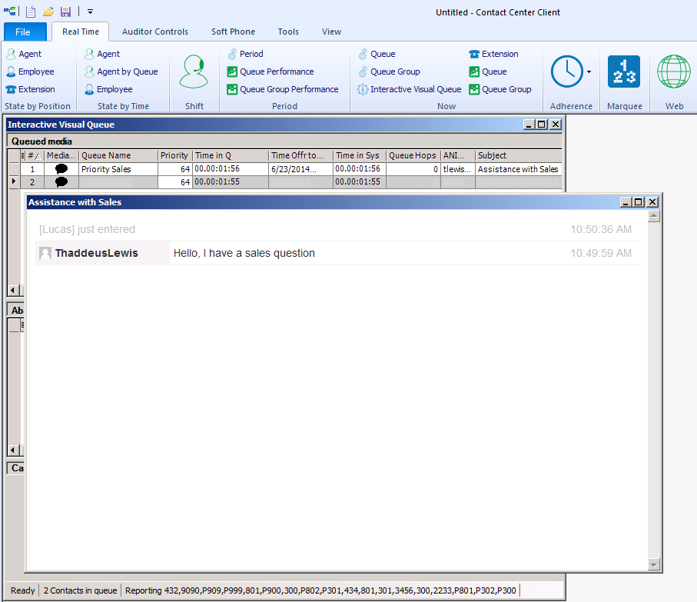Click the Open folder icon in title bar
The height and width of the screenshot is (602, 697).
click(48, 12)
